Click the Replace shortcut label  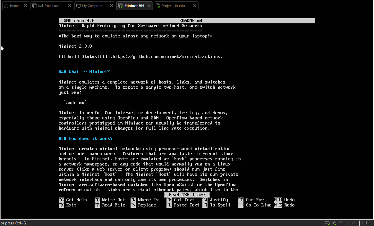[147, 205]
